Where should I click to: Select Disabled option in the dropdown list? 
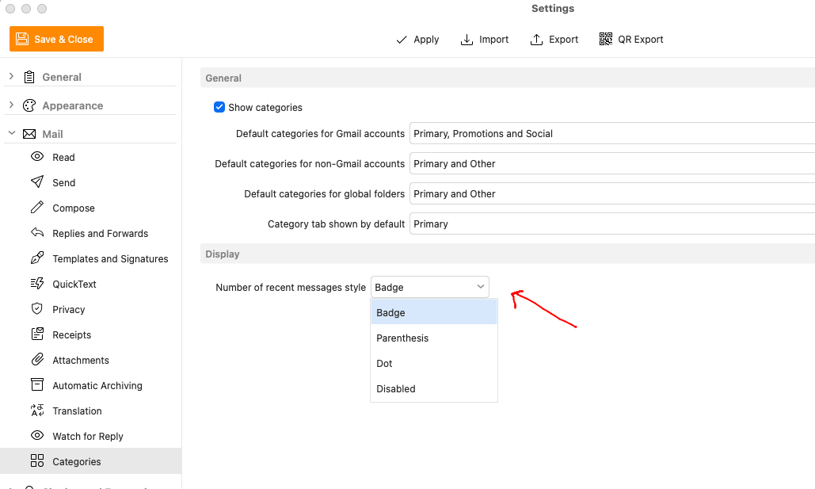pyautogui.click(x=434, y=389)
